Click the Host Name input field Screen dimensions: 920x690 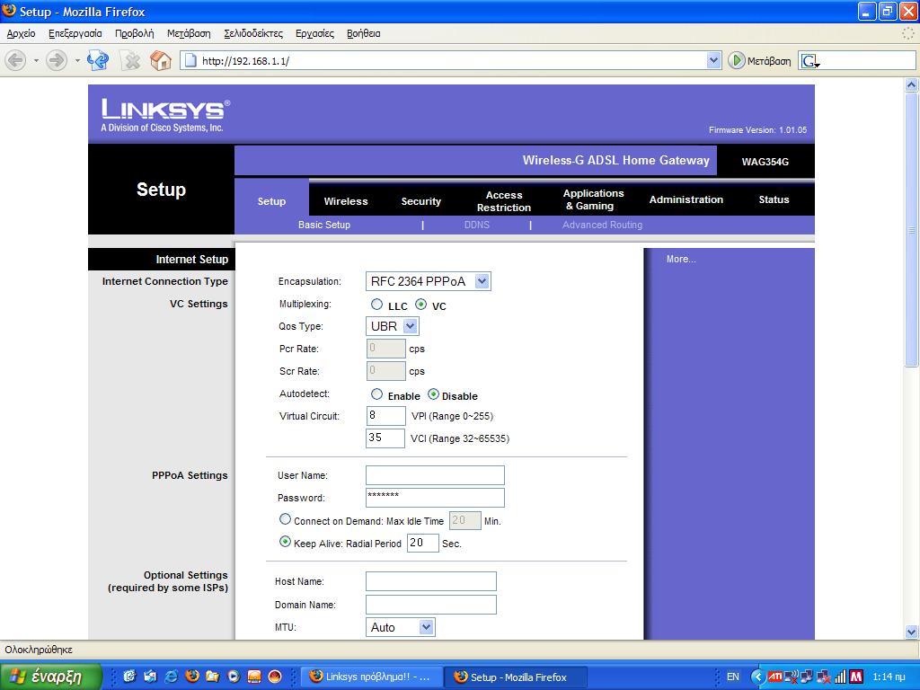[x=430, y=581]
